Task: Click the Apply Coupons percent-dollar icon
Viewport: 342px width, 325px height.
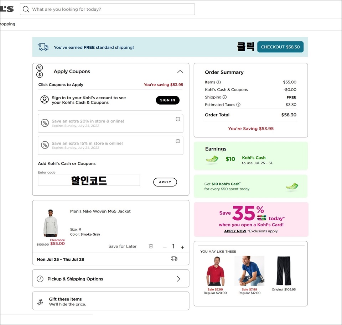Action: tap(40, 71)
